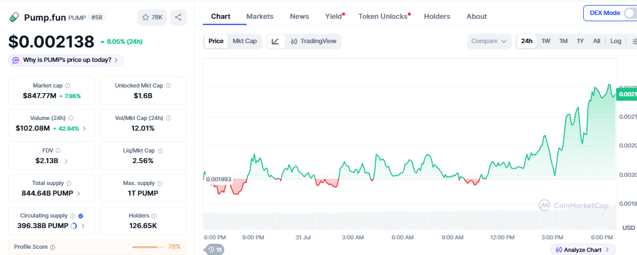The width and height of the screenshot is (637, 255).
Task: Set chart range to 24h
Action: pos(527,41)
